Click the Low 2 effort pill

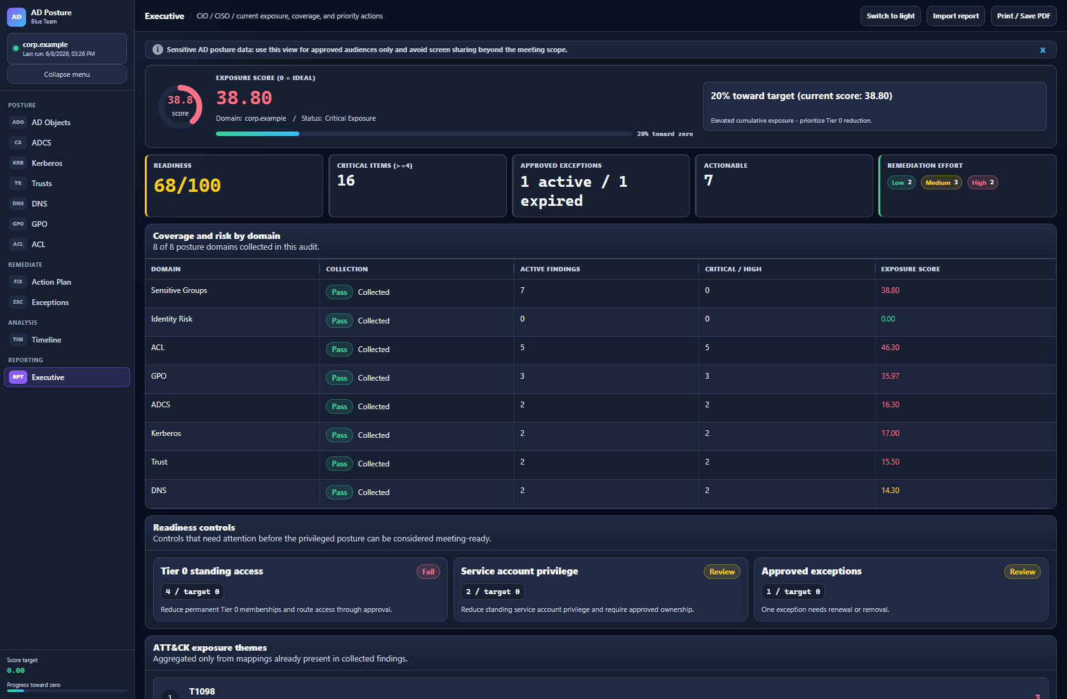(901, 182)
